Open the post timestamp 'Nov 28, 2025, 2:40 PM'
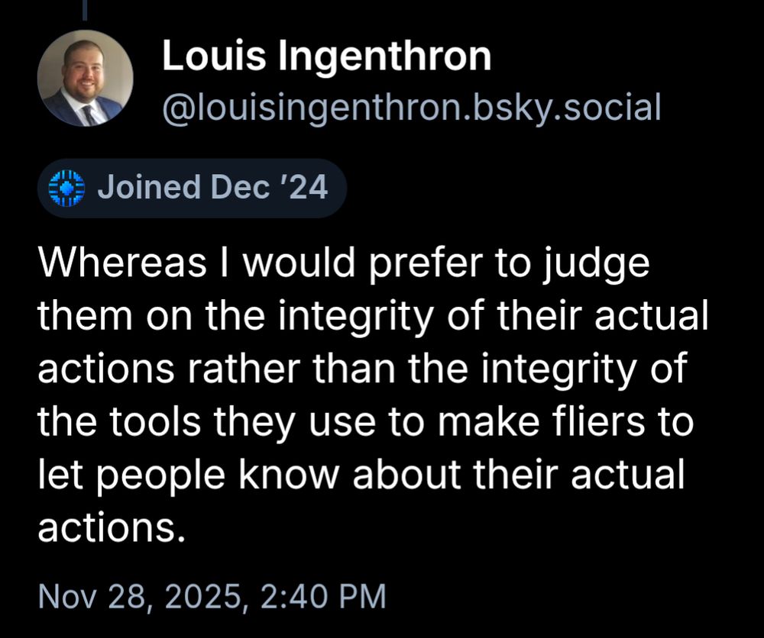Image resolution: width=764 pixels, height=638 pixels. [x=212, y=597]
